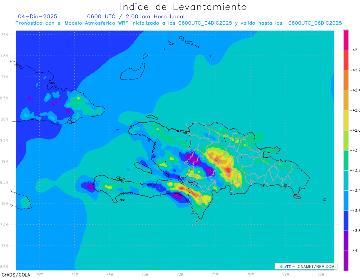
Task: Click the '71W' longitude label
Action: tap(215, 274)
